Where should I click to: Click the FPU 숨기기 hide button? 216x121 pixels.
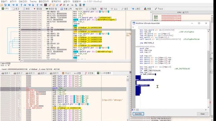point(183,12)
